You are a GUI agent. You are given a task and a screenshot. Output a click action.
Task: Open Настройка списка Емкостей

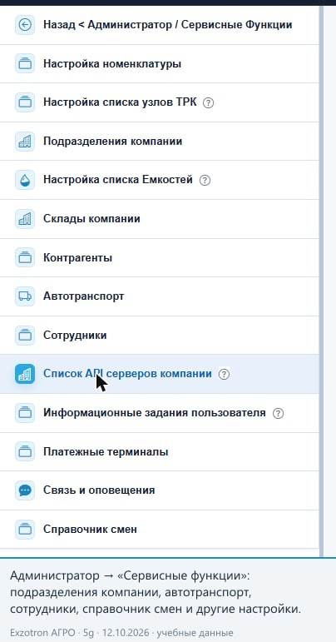pos(160,180)
